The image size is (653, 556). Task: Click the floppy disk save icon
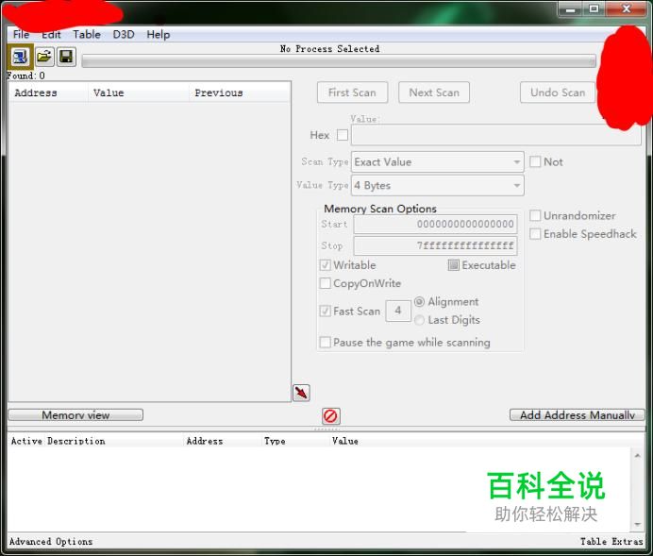click(66, 57)
